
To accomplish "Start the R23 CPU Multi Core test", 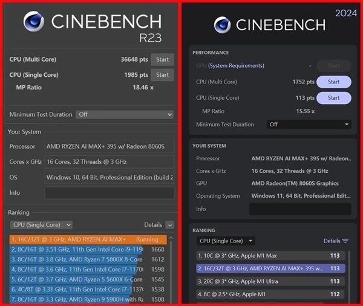I will pos(162,59).
